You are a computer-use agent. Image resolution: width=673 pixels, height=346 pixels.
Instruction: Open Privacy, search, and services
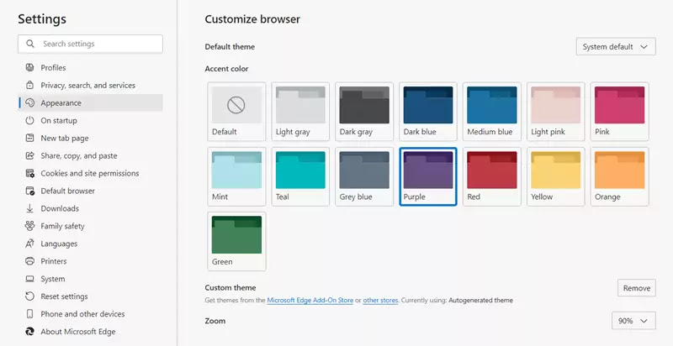click(91, 85)
